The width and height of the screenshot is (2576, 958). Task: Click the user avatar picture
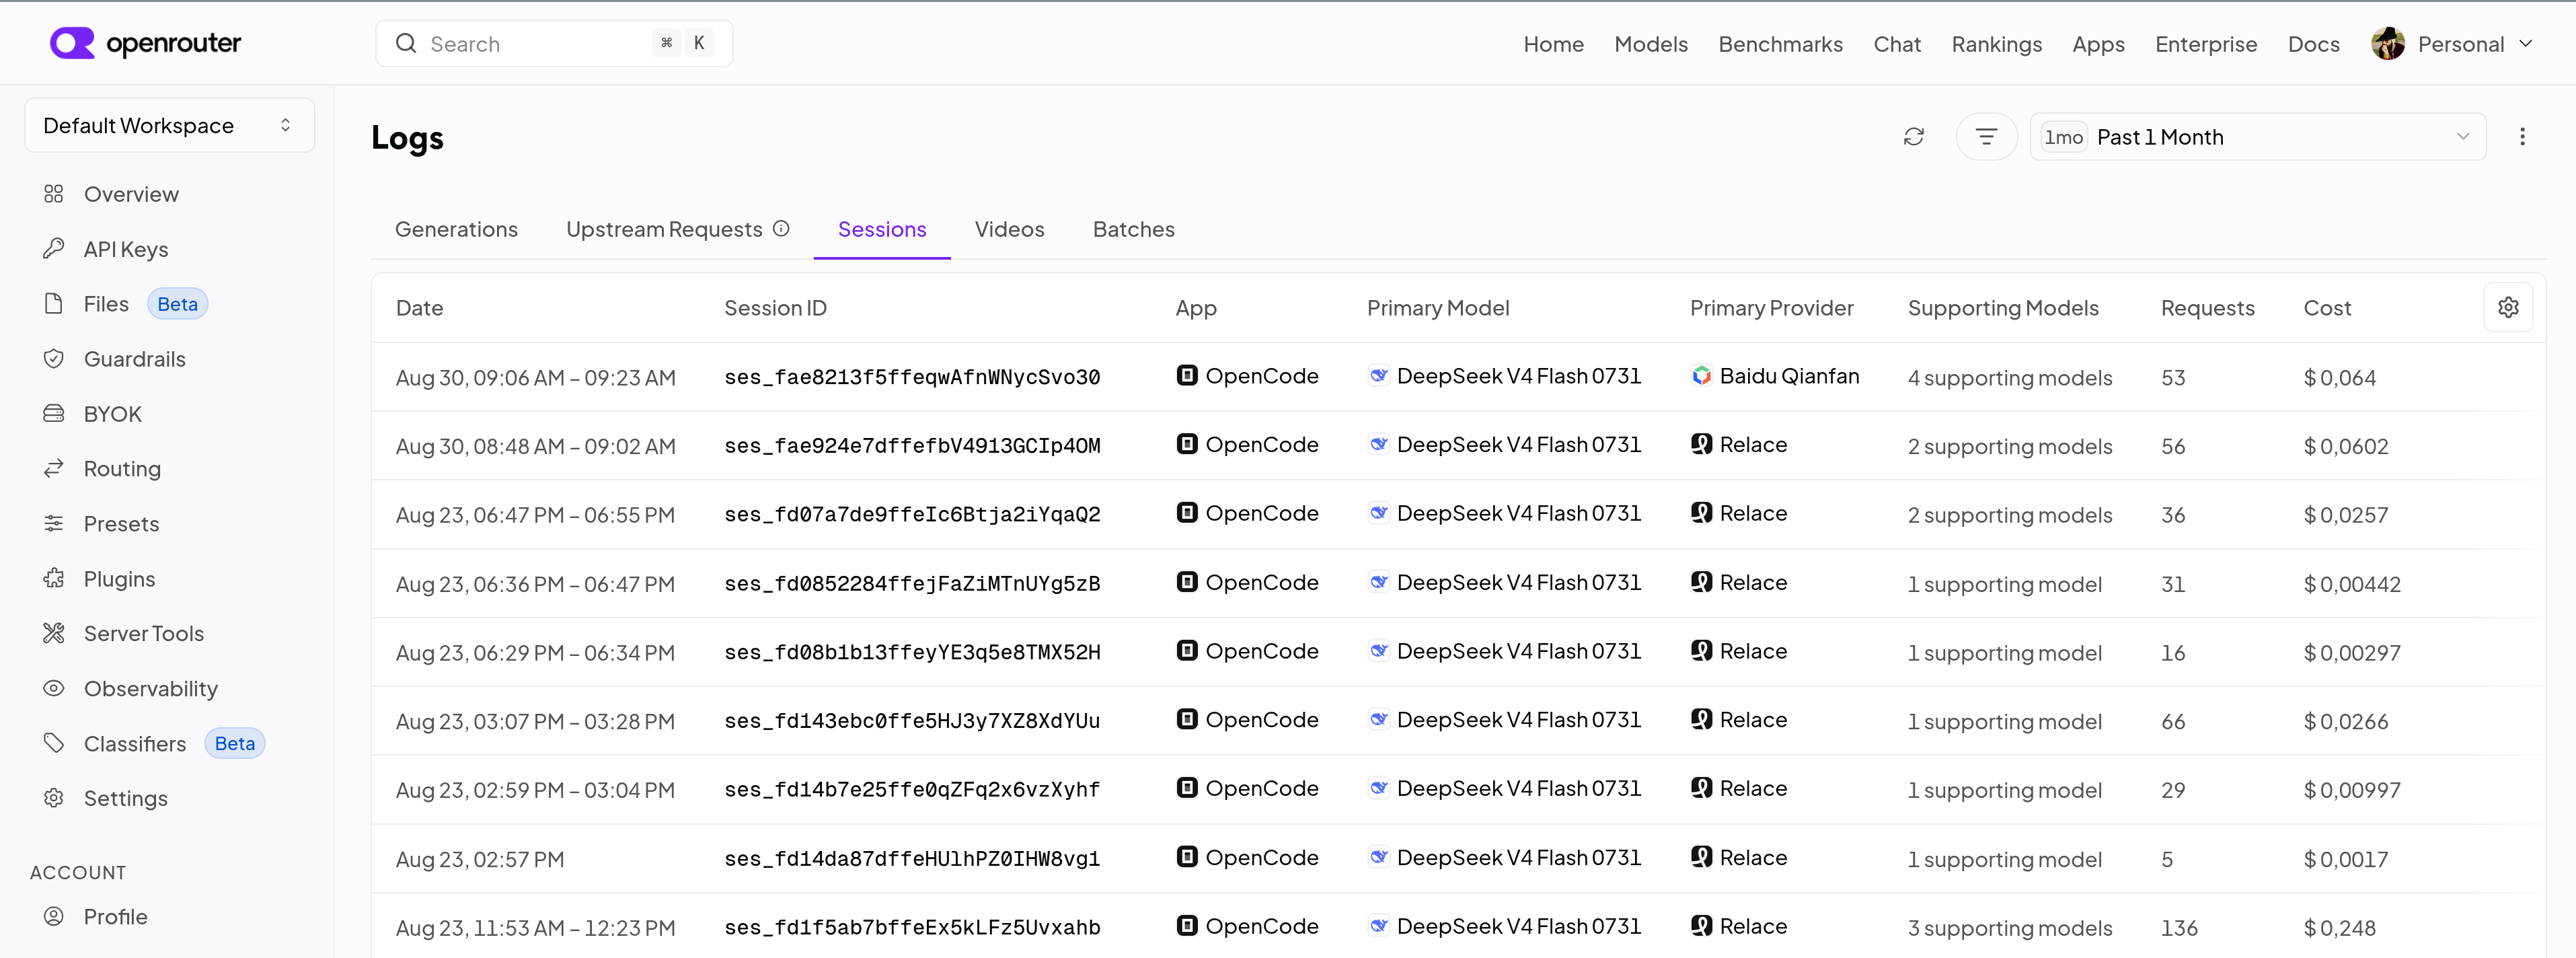pos(2388,43)
